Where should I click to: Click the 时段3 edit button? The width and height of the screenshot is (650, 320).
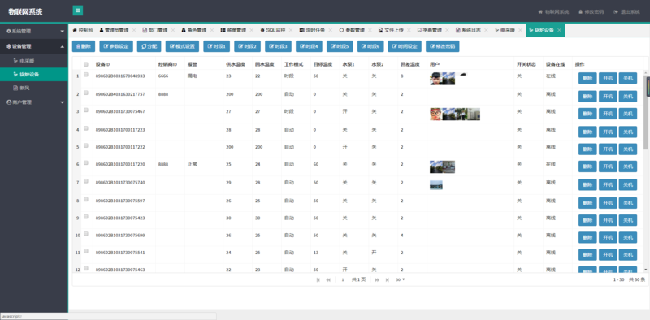point(278,46)
